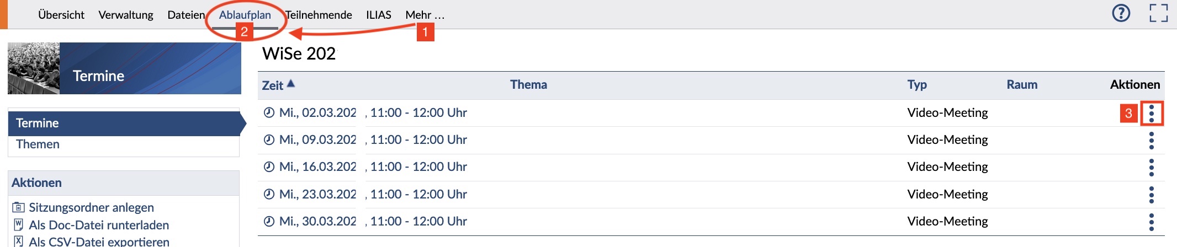Click Sitzungsordner anlegen action

tap(91, 208)
